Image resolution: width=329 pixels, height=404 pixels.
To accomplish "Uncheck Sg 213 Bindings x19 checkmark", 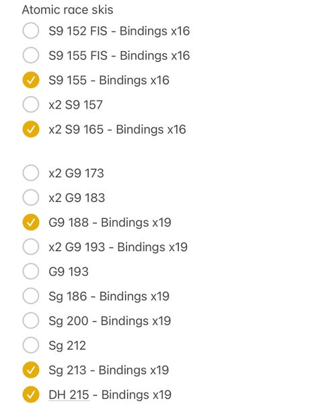I will pyautogui.click(x=31, y=370).
